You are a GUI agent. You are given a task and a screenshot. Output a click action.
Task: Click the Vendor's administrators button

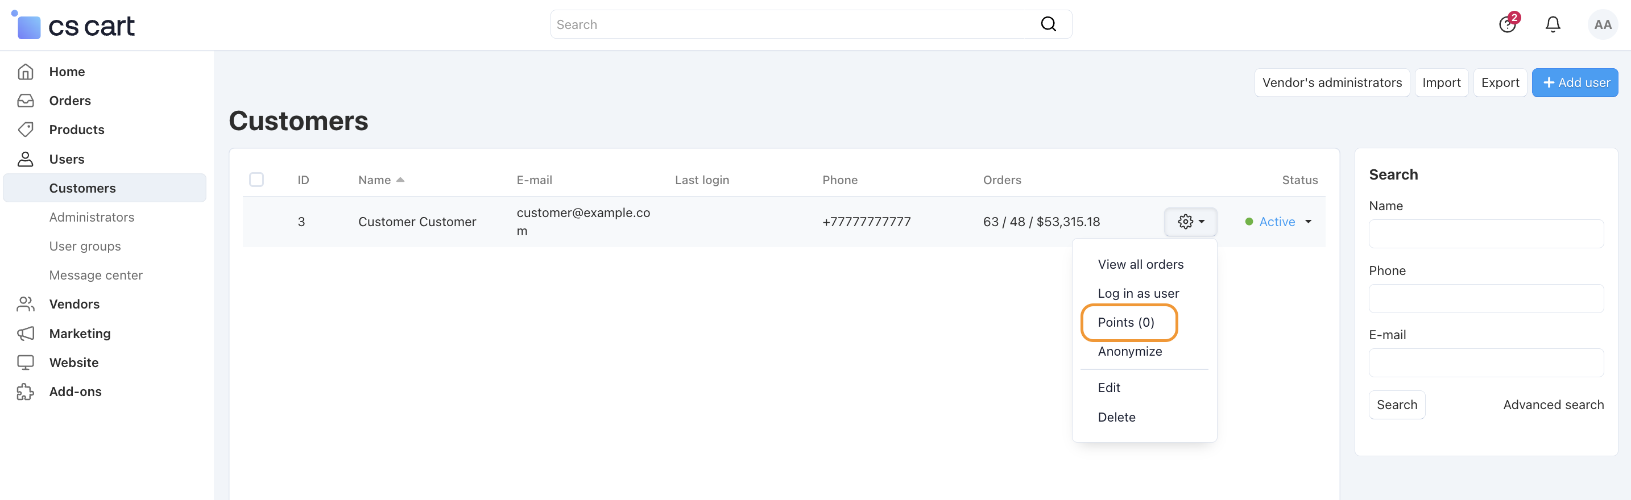(1331, 82)
